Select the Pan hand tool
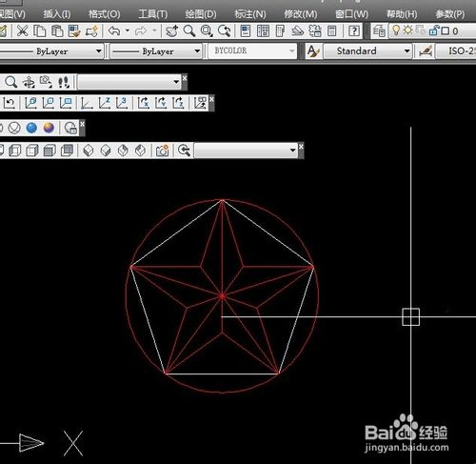 tap(171, 31)
